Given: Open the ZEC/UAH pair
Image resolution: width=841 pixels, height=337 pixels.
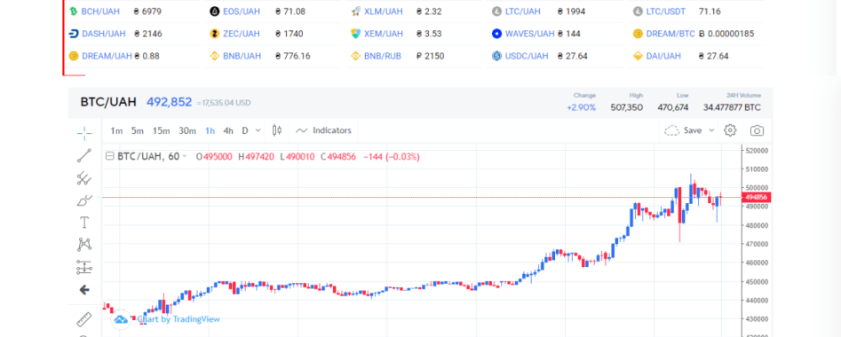Looking at the screenshot, I should [x=242, y=34].
